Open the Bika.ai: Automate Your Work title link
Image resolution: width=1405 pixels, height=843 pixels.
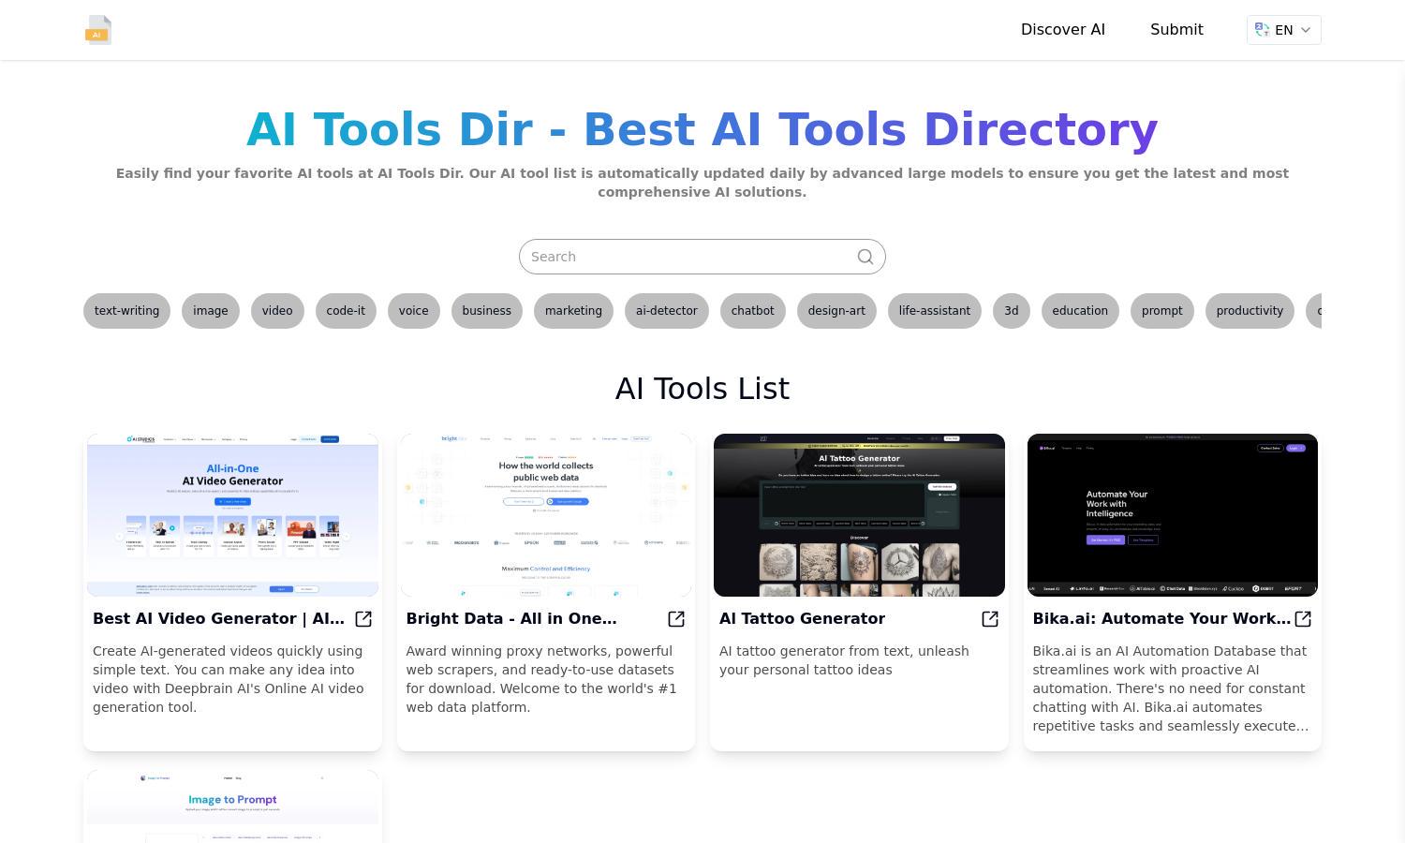[x=1161, y=619]
